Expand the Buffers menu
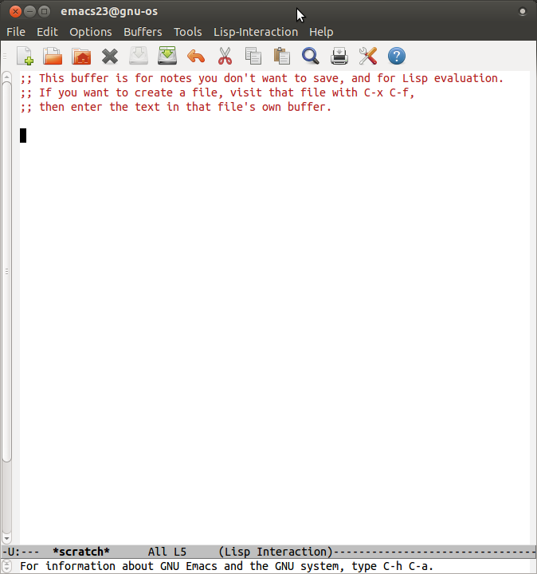Image resolution: width=537 pixels, height=574 pixels. pyautogui.click(x=143, y=32)
